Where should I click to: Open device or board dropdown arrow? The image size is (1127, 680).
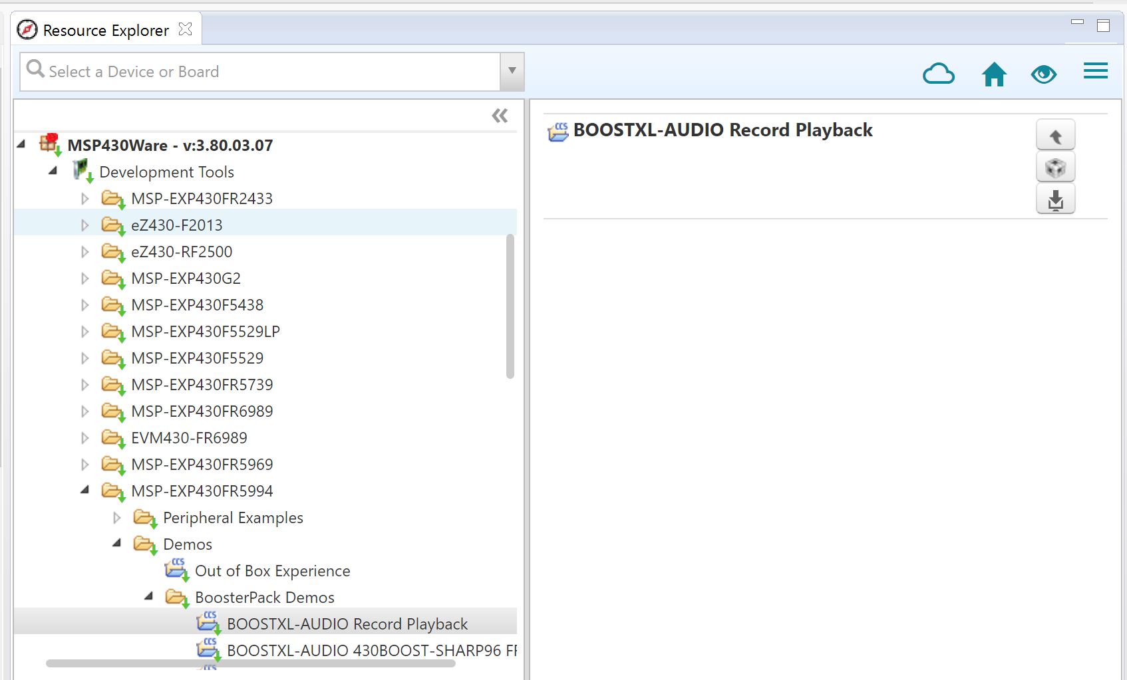[512, 71]
